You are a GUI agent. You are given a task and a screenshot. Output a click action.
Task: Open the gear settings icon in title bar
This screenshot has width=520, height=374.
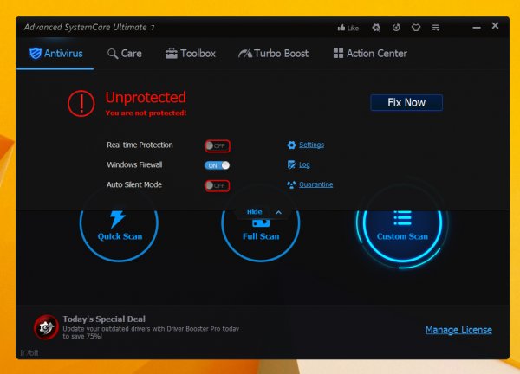coord(376,28)
